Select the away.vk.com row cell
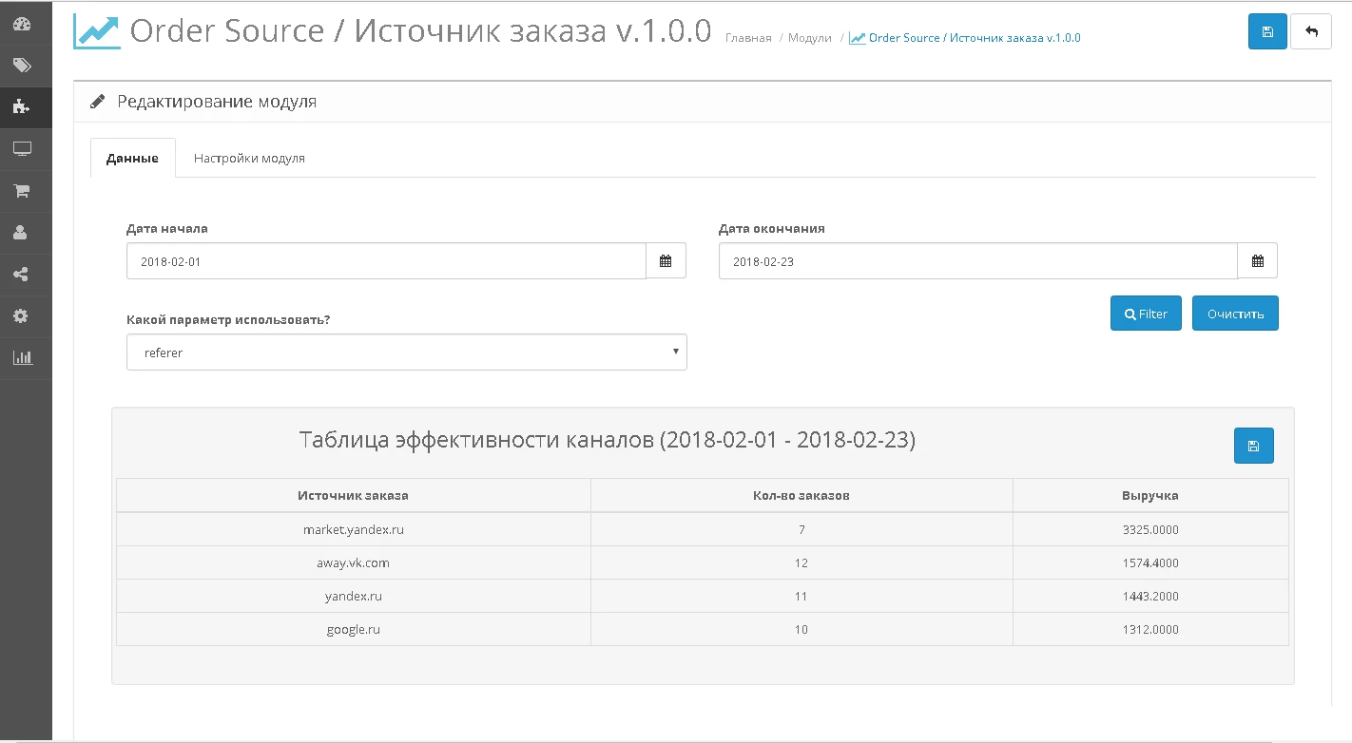 click(353, 562)
